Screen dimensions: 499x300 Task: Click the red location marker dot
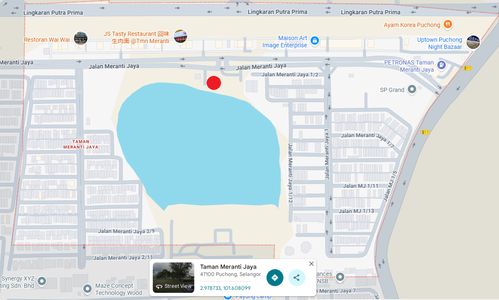click(214, 83)
